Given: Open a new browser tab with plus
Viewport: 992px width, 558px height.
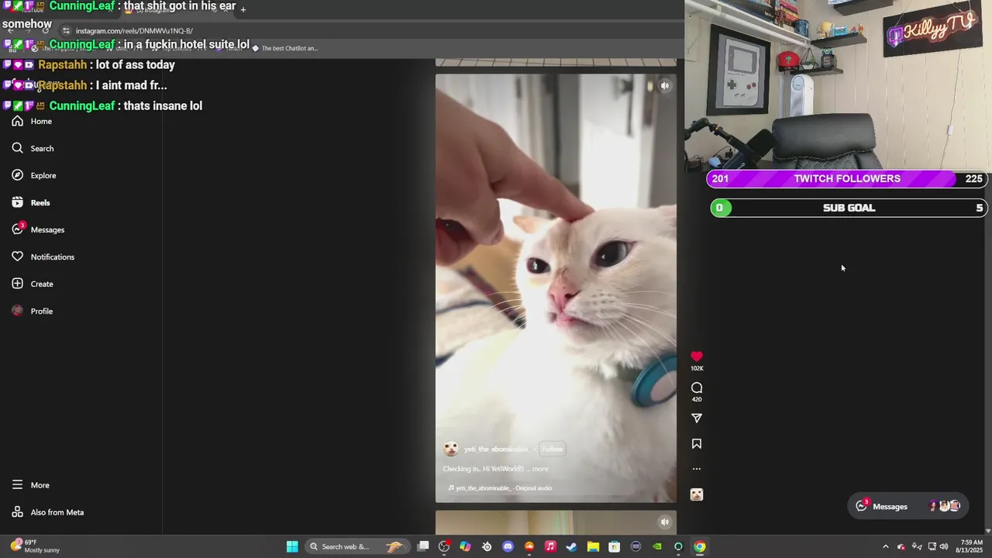Looking at the screenshot, I should pos(243,9).
